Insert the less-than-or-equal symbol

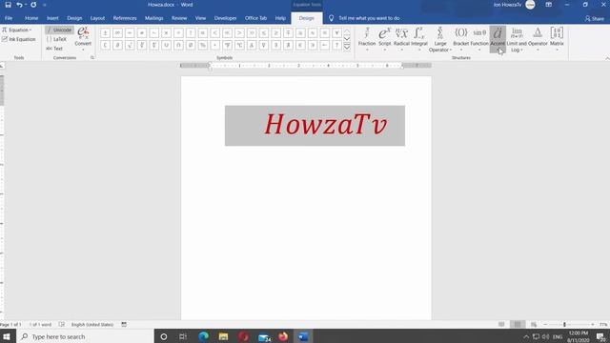[x=264, y=33]
